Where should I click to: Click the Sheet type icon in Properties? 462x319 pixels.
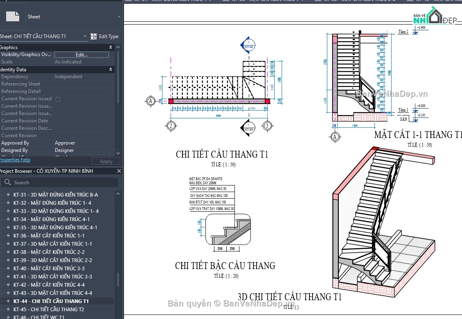[13, 16]
